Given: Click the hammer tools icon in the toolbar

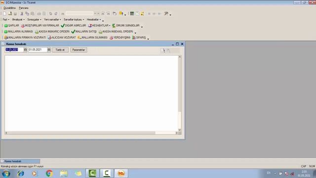Looking at the screenshot, I should [166, 13].
